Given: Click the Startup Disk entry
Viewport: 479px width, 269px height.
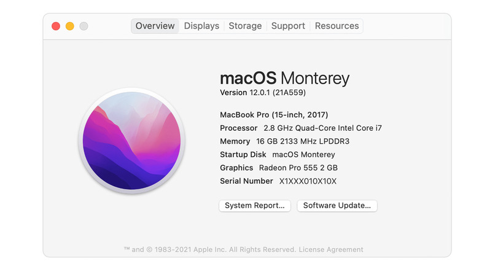Looking at the screenshot, I should click(278, 155).
